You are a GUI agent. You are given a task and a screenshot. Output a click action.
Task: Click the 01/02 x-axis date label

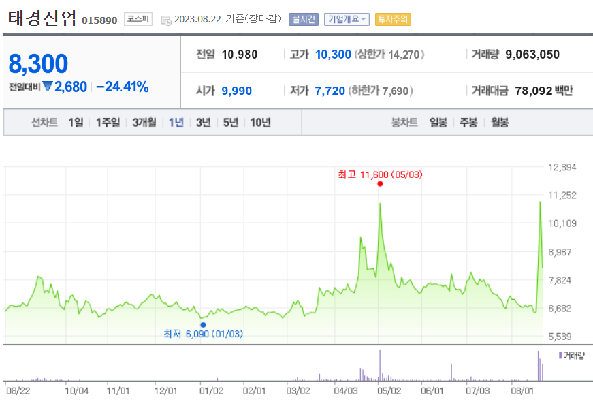[x=212, y=391]
